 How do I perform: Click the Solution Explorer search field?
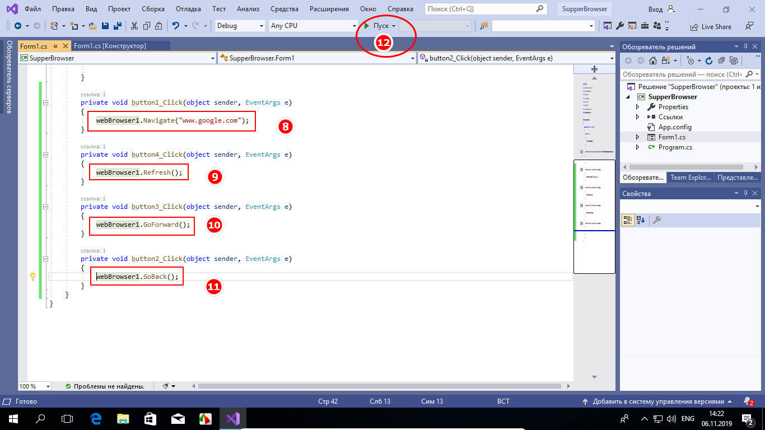click(x=690, y=74)
